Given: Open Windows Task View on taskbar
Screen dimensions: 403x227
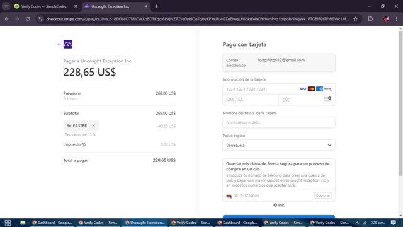Looking at the screenshot, I should [x=8, y=223].
